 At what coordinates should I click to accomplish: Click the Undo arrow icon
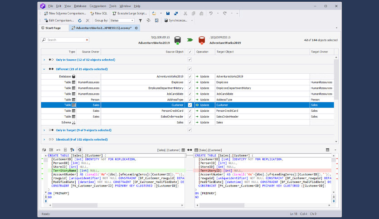[x=211, y=13]
